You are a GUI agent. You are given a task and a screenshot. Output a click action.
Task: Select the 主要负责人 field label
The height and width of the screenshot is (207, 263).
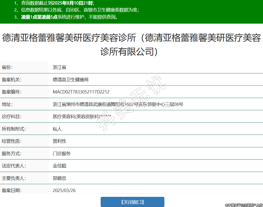click(x=14, y=178)
